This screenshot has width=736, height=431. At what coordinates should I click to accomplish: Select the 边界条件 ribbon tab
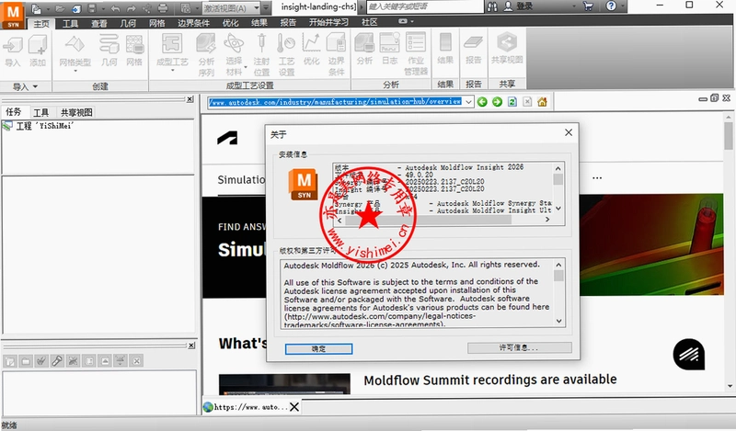tap(193, 23)
